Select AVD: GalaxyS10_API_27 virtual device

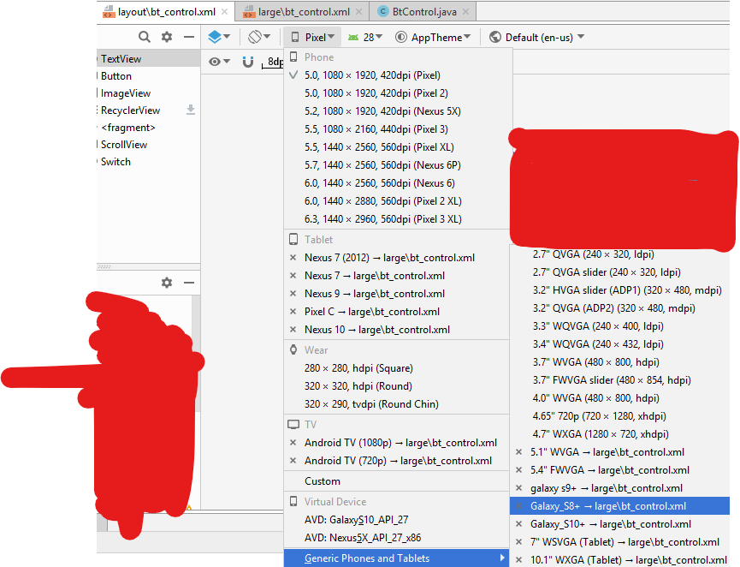(x=397, y=520)
